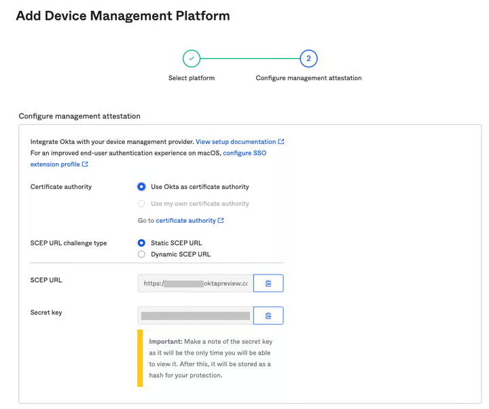Click step 2 Configure management attestation circle
The width and height of the screenshot is (489, 409).
[309, 58]
